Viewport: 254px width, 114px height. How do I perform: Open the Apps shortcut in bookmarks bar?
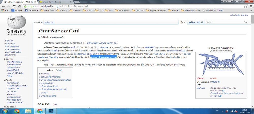[x=5, y=10]
